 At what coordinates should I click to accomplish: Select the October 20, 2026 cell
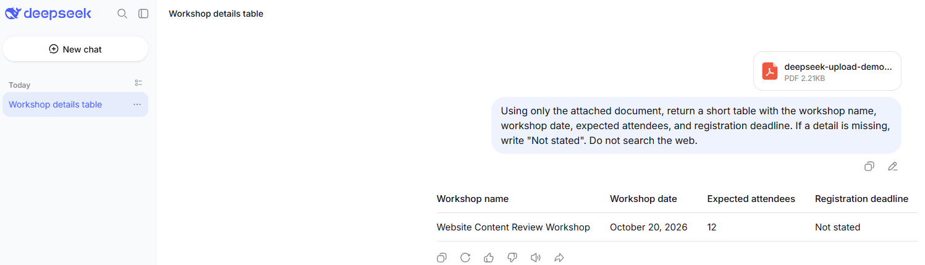648,227
